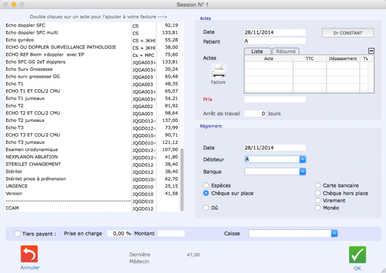Screen dimensions: 386x273
Task: Click the Prise en charge percent field
Action: click(119, 233)
